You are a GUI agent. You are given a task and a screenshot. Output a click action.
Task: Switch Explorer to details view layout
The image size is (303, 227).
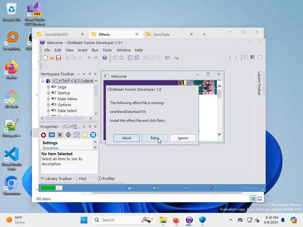253,199
